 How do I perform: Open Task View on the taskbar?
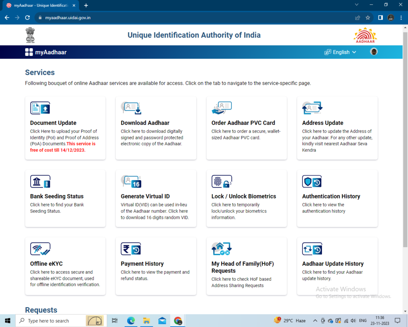pos(114,321)
